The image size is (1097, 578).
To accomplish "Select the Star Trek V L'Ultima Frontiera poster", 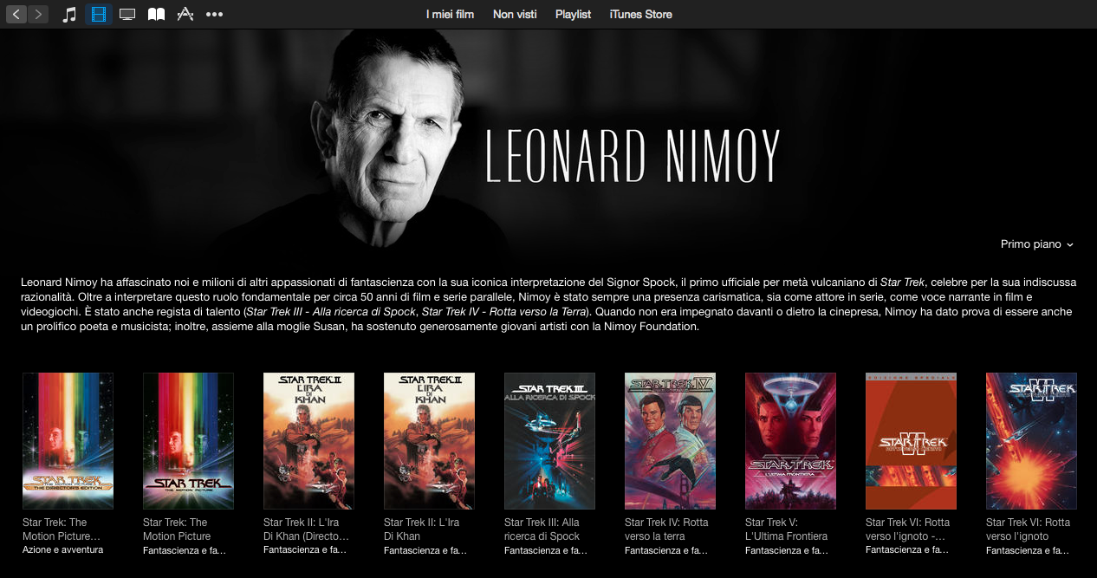I will point(790,441).
